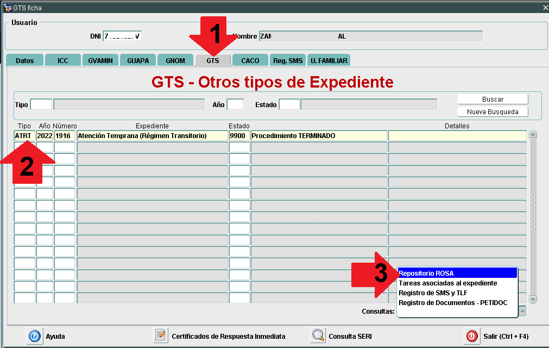Click the Consulta SERI magnifier icon
Image resolution: width=549 pixels, height=348 pixels.
(x=318, y=336)
